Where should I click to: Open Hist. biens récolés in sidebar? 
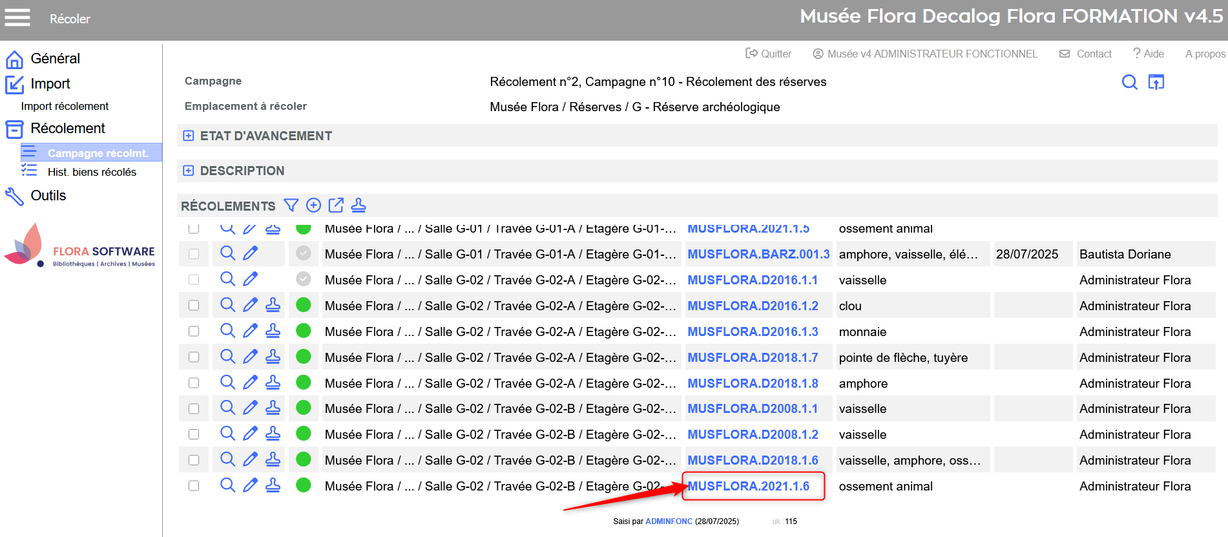click(x=92, y=172)
